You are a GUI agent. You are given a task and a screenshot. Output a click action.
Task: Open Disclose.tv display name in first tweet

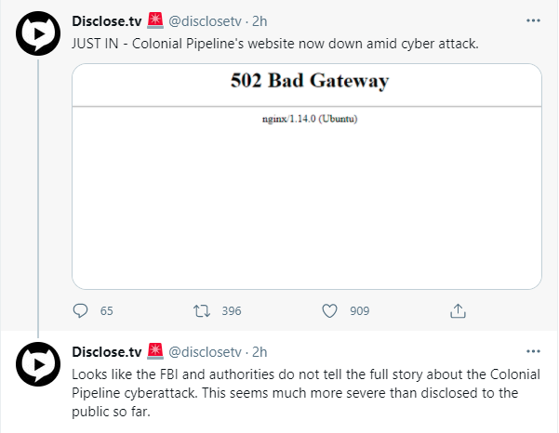(x=107, y=21)
